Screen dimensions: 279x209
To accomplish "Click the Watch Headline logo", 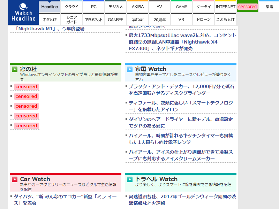I will click(x=23, y=13).
